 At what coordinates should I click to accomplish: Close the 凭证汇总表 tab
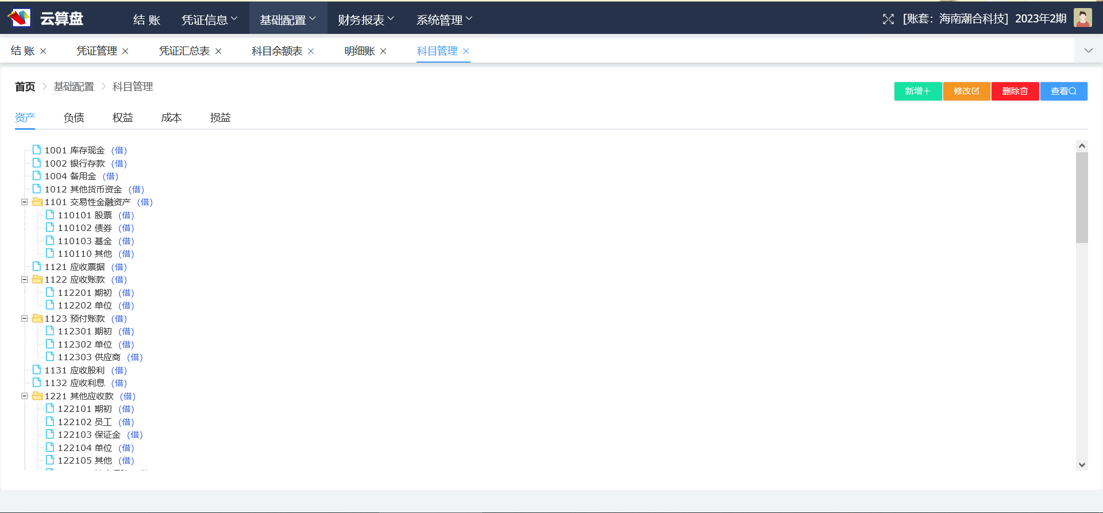click(x=218, y=51)
